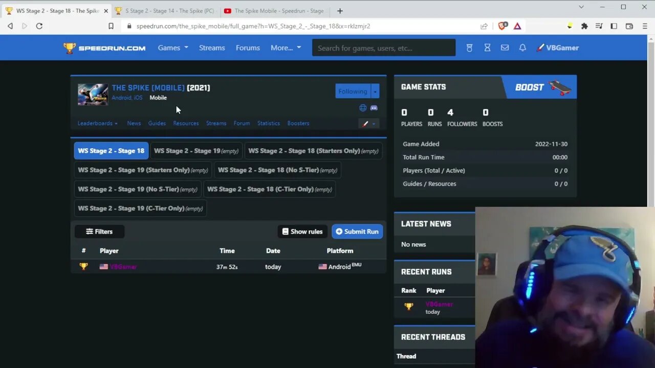This screenshot has width=655, height=368.
Task: Click the yellow extension icon in toolbar
Action: [x=570, y=26]
